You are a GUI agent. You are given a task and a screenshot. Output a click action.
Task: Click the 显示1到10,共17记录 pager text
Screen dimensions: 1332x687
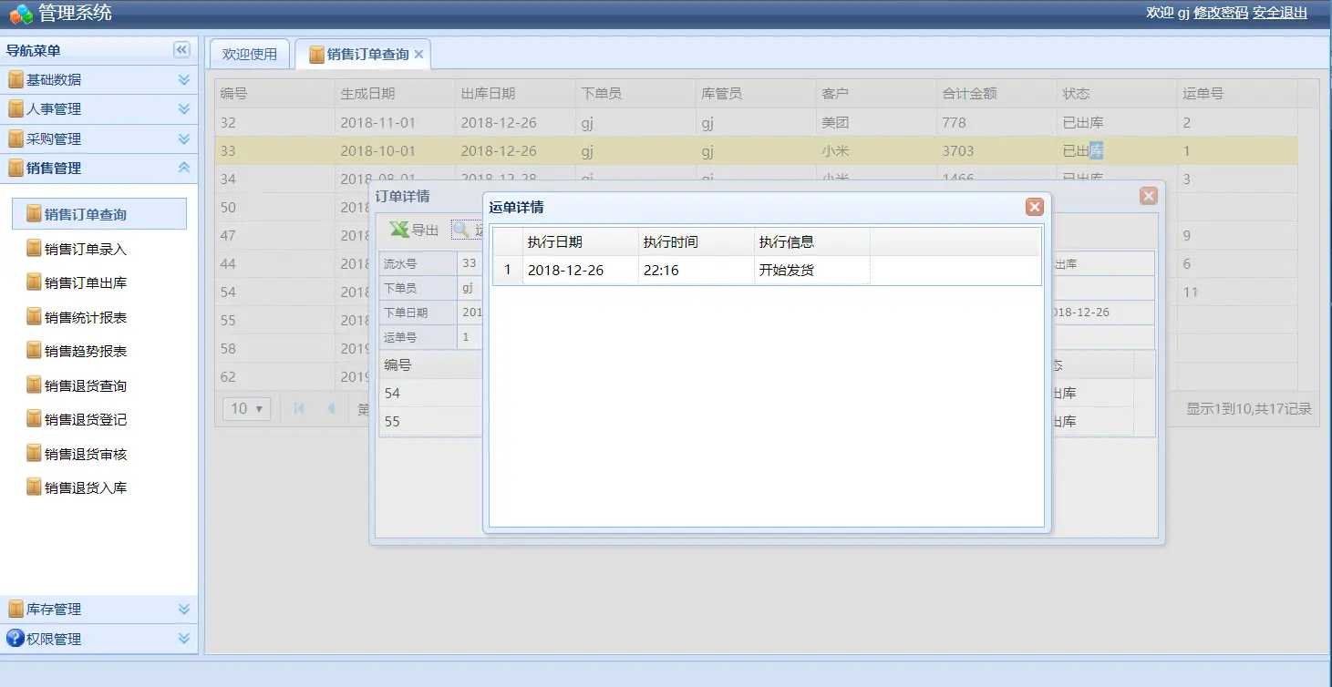point(1248,409)
